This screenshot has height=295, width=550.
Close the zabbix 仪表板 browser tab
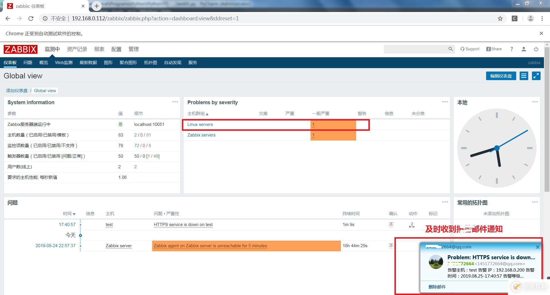pyautogui.click(x=83, y=6)
